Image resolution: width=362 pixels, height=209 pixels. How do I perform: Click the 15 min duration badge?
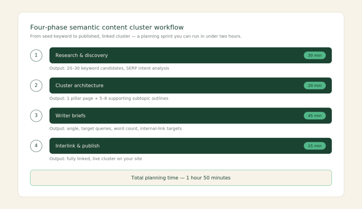click(x=315, y=146)
